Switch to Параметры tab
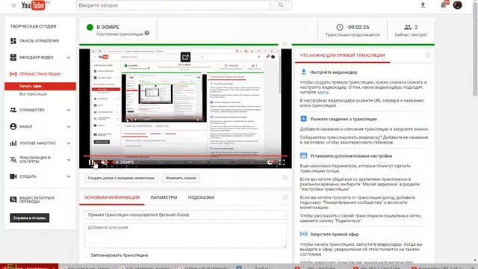478x269 pixels. (x=164, y=197)
